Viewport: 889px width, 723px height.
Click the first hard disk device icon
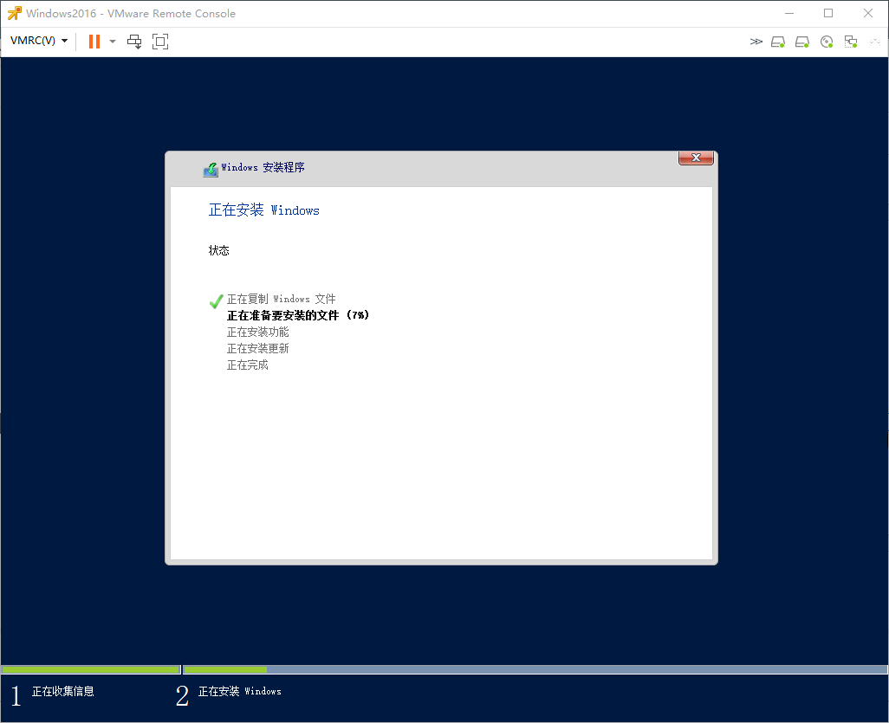pyautogui.click(x=778, y=42)
